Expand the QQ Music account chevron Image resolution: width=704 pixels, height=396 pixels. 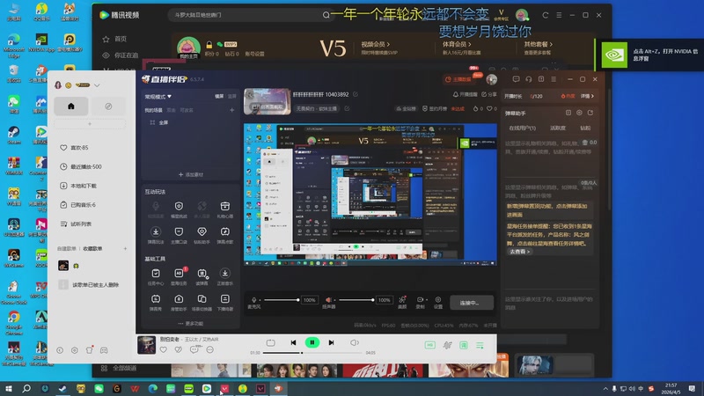pos(97,84)
